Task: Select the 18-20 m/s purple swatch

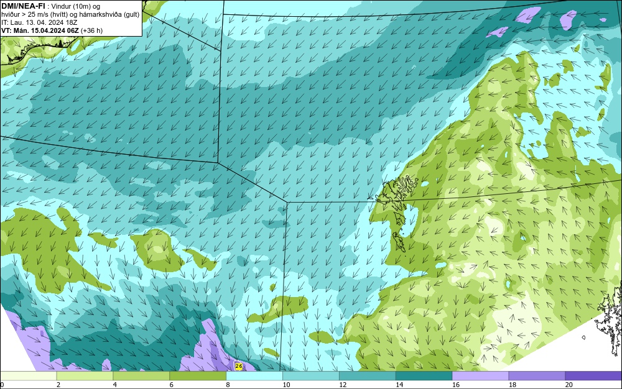Action: click(537, 376)
